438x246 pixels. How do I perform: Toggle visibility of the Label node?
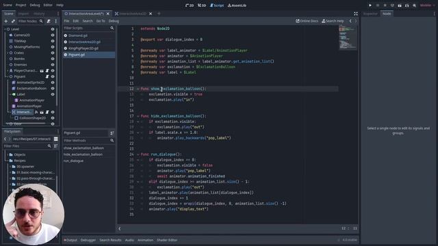click(53, 94)
